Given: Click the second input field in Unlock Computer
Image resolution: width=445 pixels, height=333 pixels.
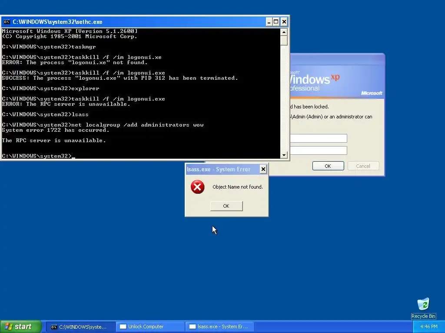Looking at the screenshot, I should [319, 150].
